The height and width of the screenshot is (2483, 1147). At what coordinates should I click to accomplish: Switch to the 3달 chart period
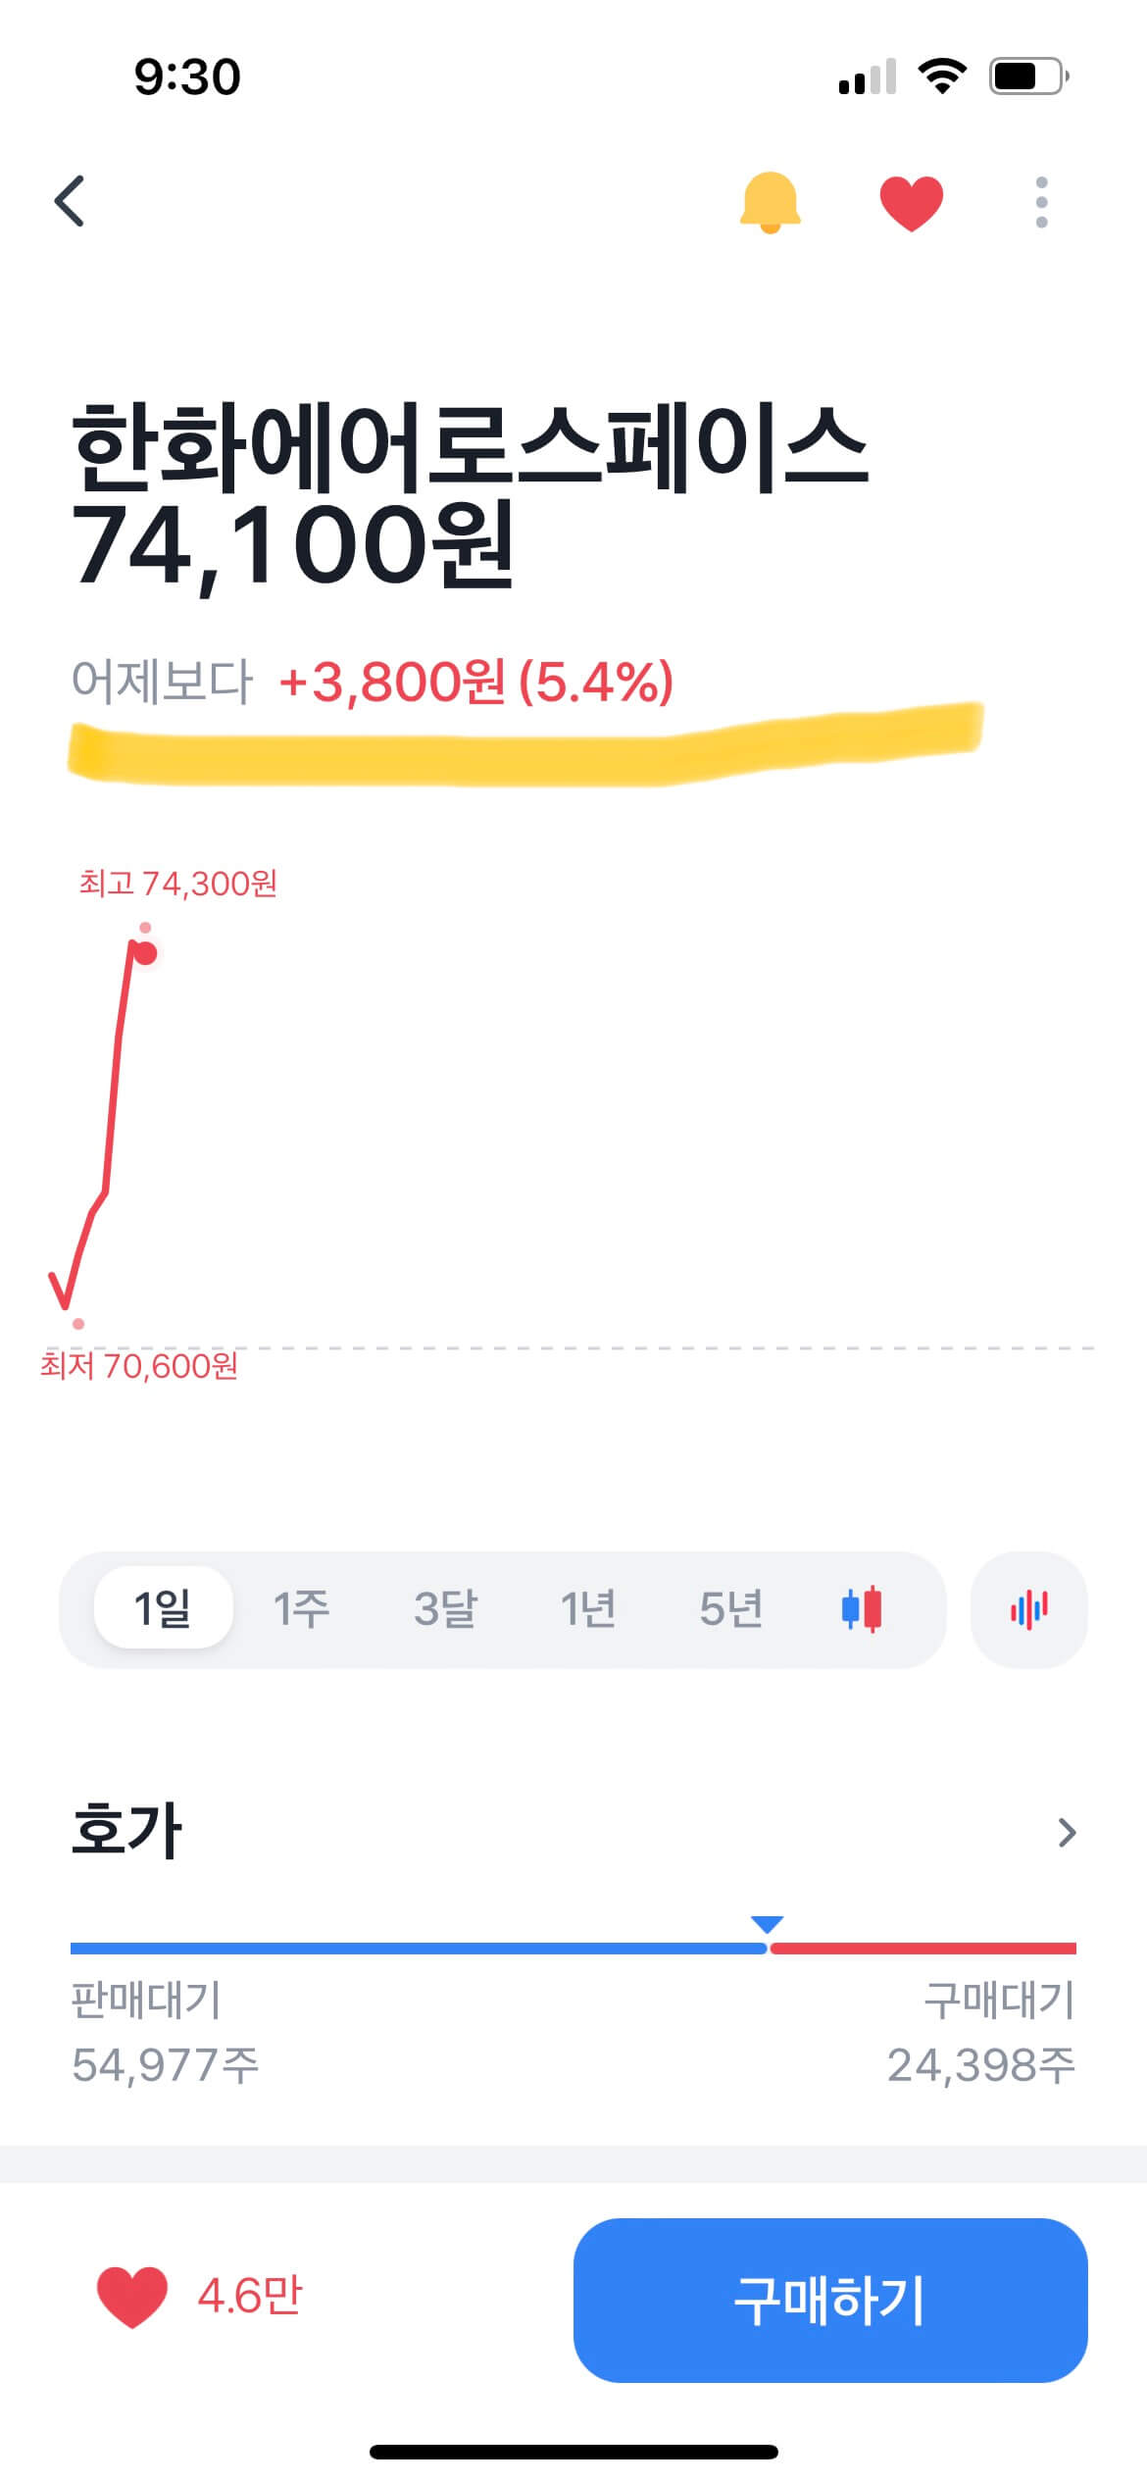pos(445,1609)
